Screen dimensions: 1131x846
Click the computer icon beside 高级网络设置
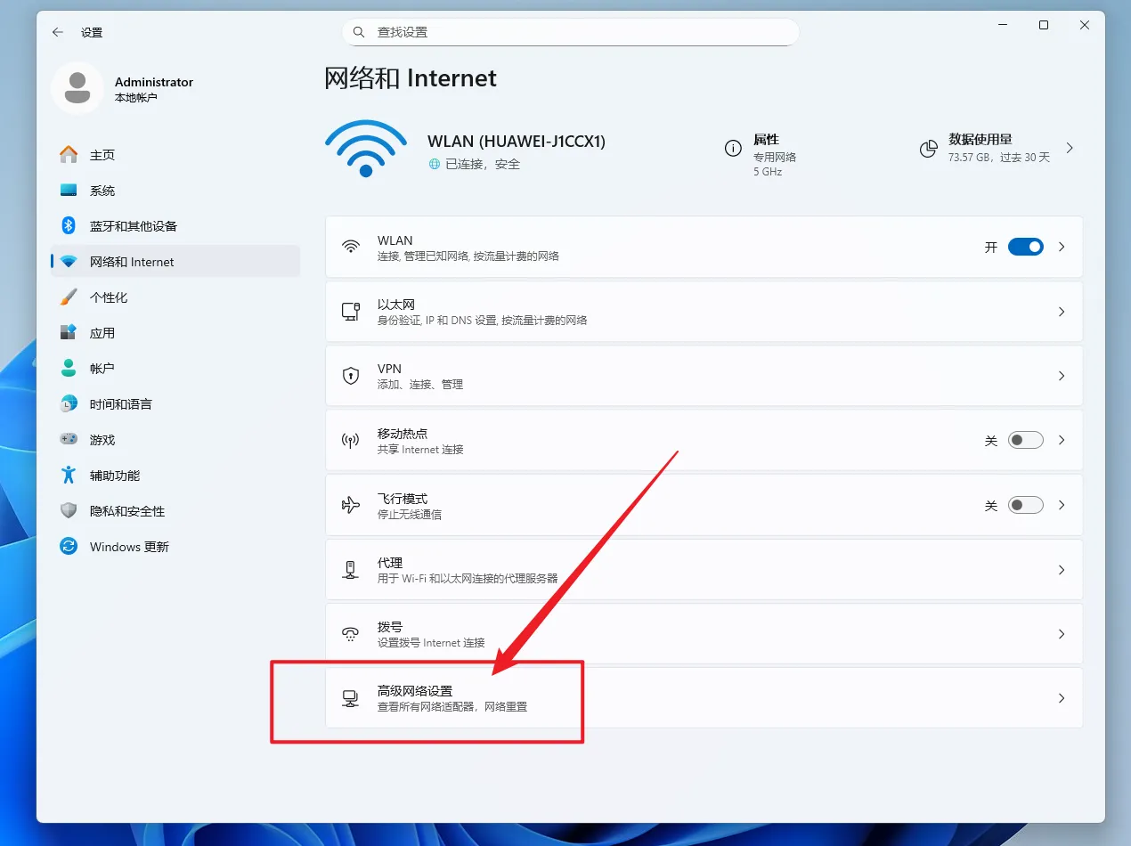coord(351,699)
